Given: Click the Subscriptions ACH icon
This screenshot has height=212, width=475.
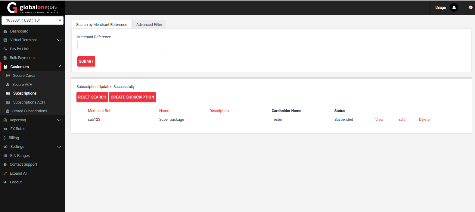Looking at the screenshot, I should (x=8, y=102).
